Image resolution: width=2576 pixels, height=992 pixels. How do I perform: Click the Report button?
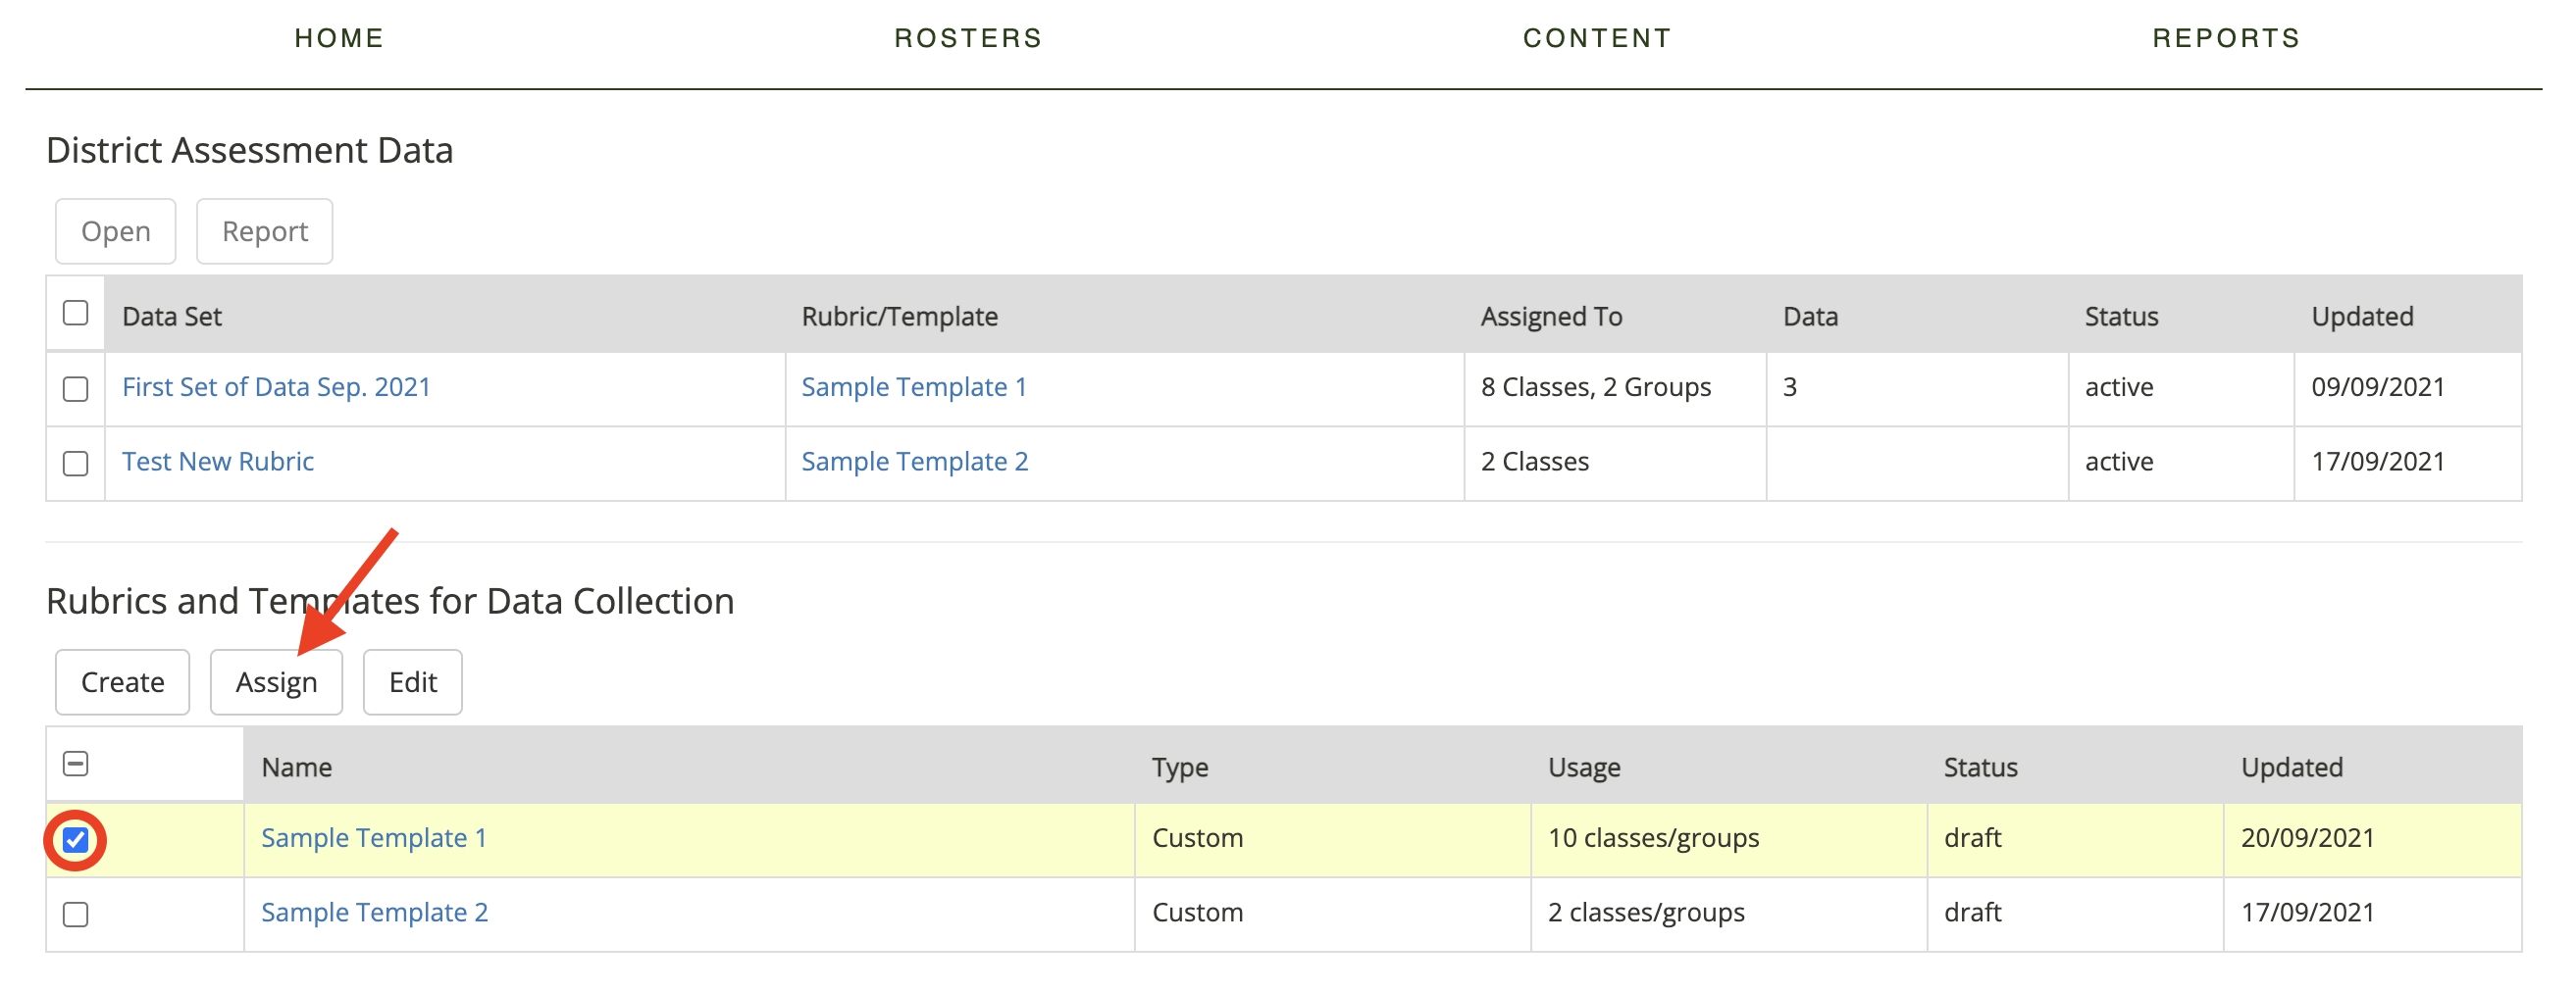(x=264, y=230)
